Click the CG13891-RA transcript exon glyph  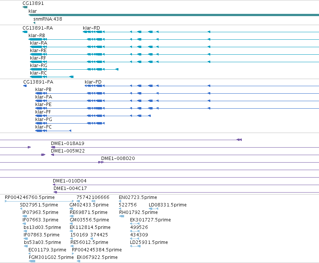[x=25, y=32]
